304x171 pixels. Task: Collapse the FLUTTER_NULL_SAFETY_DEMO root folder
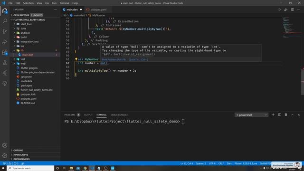click(x=29, y=19)
